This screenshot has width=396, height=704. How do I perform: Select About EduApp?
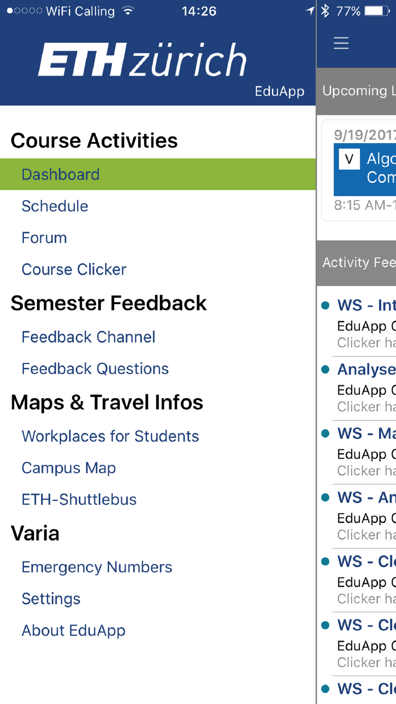point(74,630)
